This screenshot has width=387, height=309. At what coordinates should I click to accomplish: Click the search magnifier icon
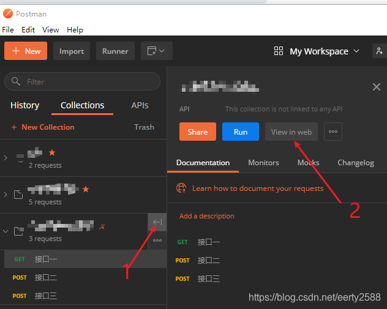click(x=15, y=81)
